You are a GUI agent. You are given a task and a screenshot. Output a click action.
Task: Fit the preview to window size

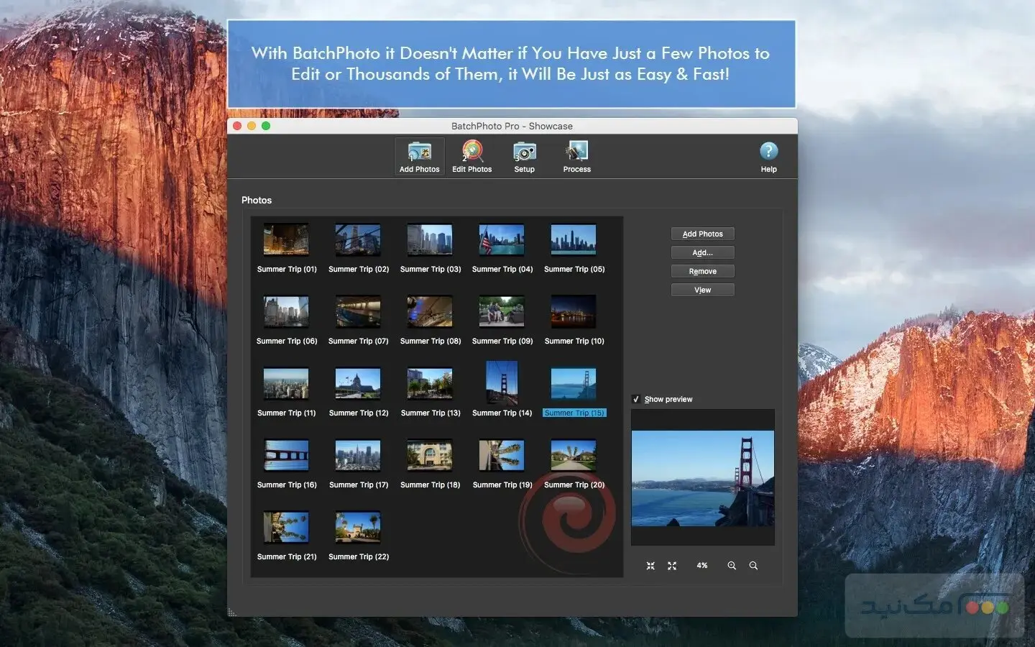pyautogui.click(x=650, y=566)
